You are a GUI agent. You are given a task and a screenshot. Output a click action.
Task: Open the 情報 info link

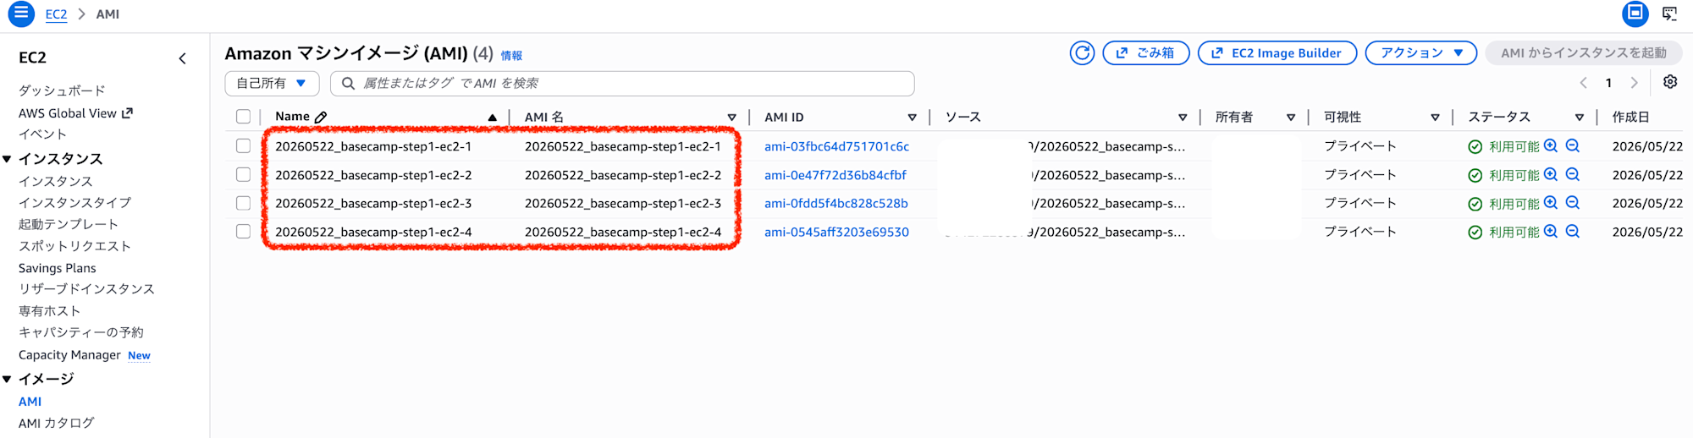pyautogui.click(x=511, y=56)
